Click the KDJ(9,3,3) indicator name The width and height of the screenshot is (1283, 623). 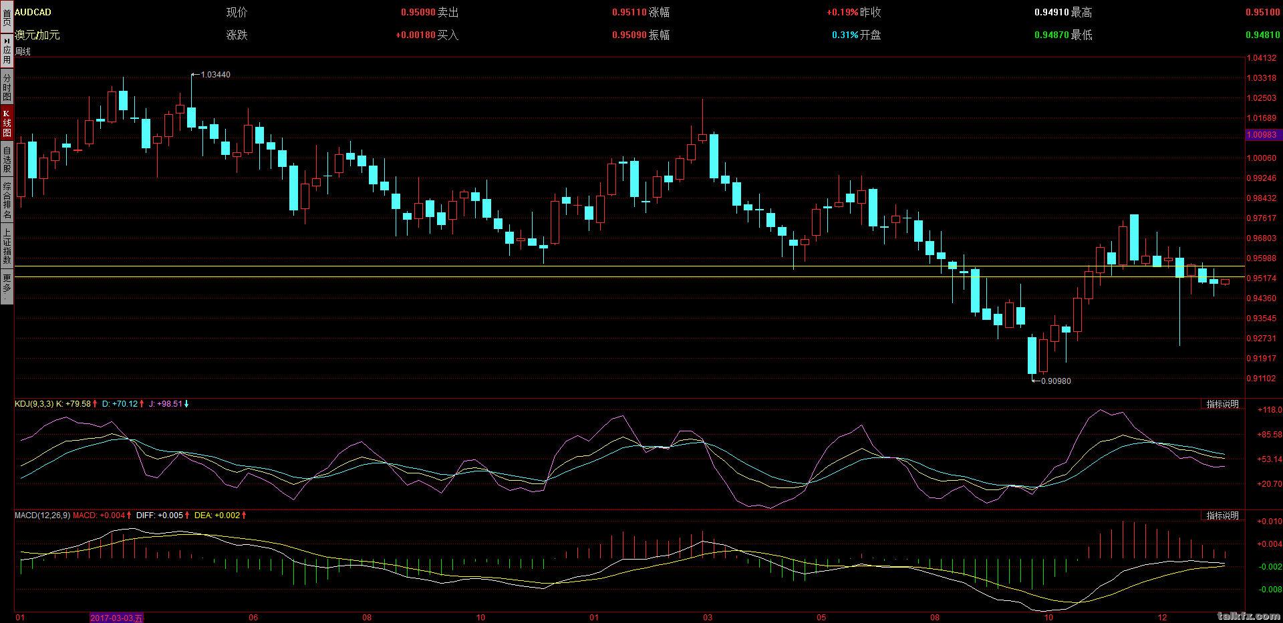(34, 404)
